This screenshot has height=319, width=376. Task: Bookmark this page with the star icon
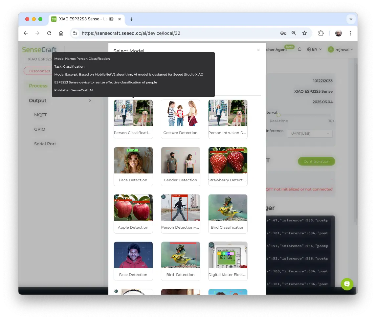pos(304,33)
